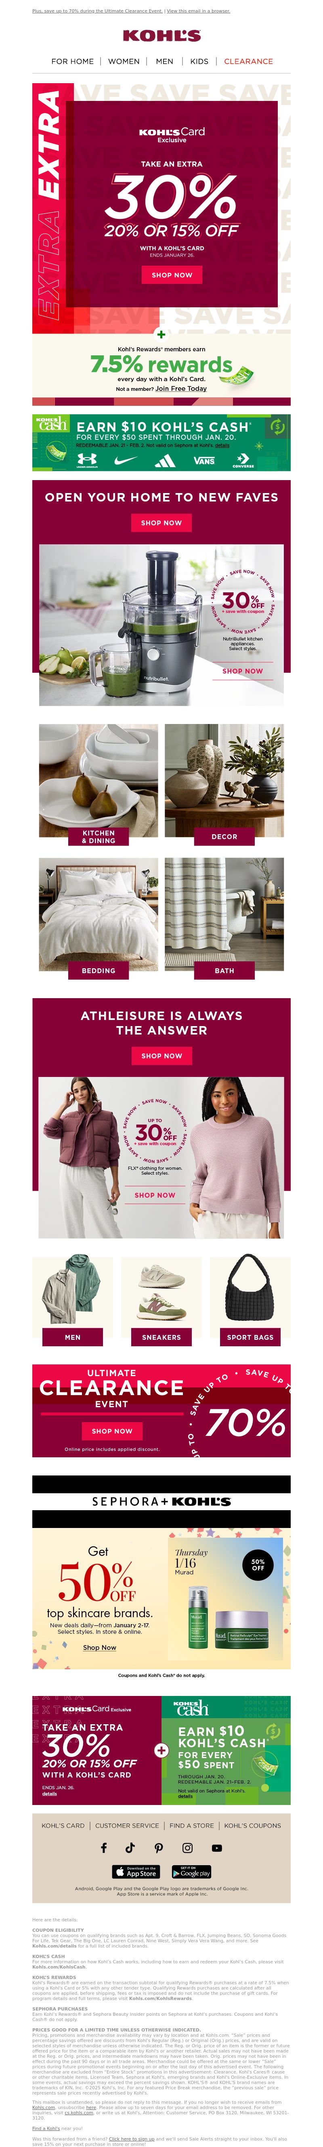Open the Instagram icon in footer
This screenshot has width=323, height=2147.
pos(187,1848)
